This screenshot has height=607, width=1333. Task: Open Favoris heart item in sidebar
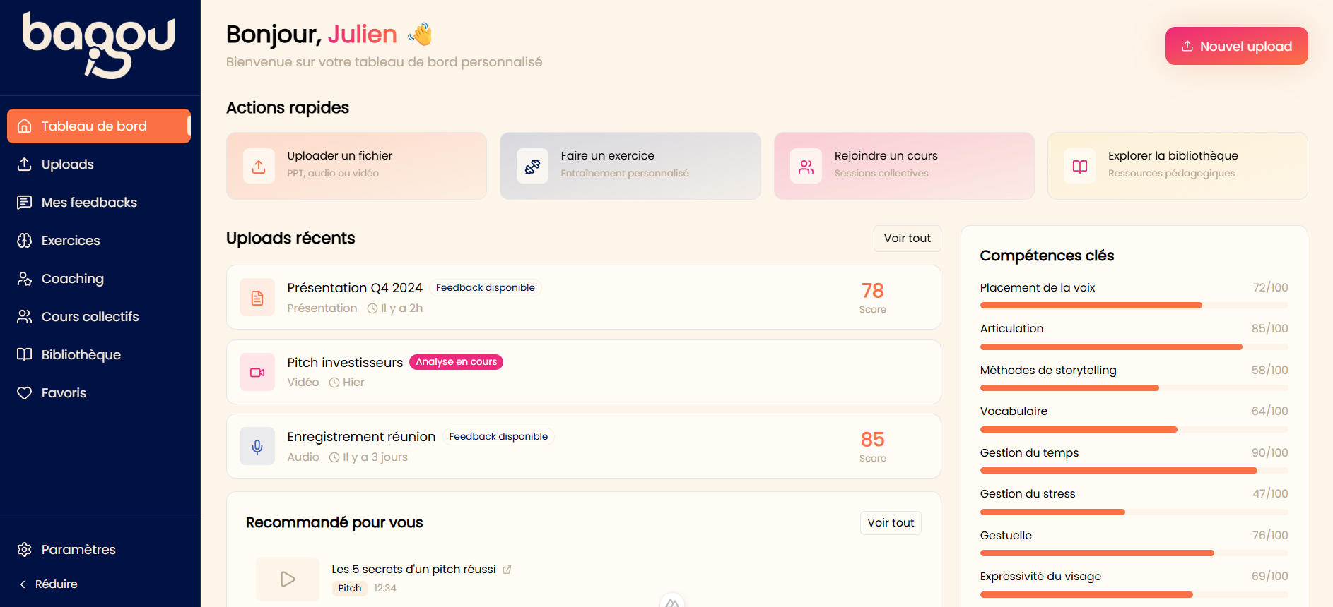pos(64,393)
